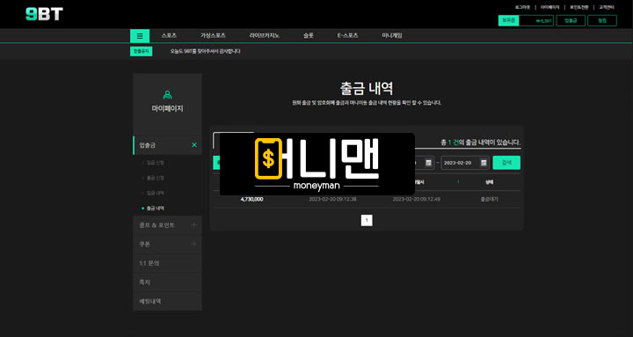
Task: Click the 마이페이지 user profile icon
Action: (167, 95)
